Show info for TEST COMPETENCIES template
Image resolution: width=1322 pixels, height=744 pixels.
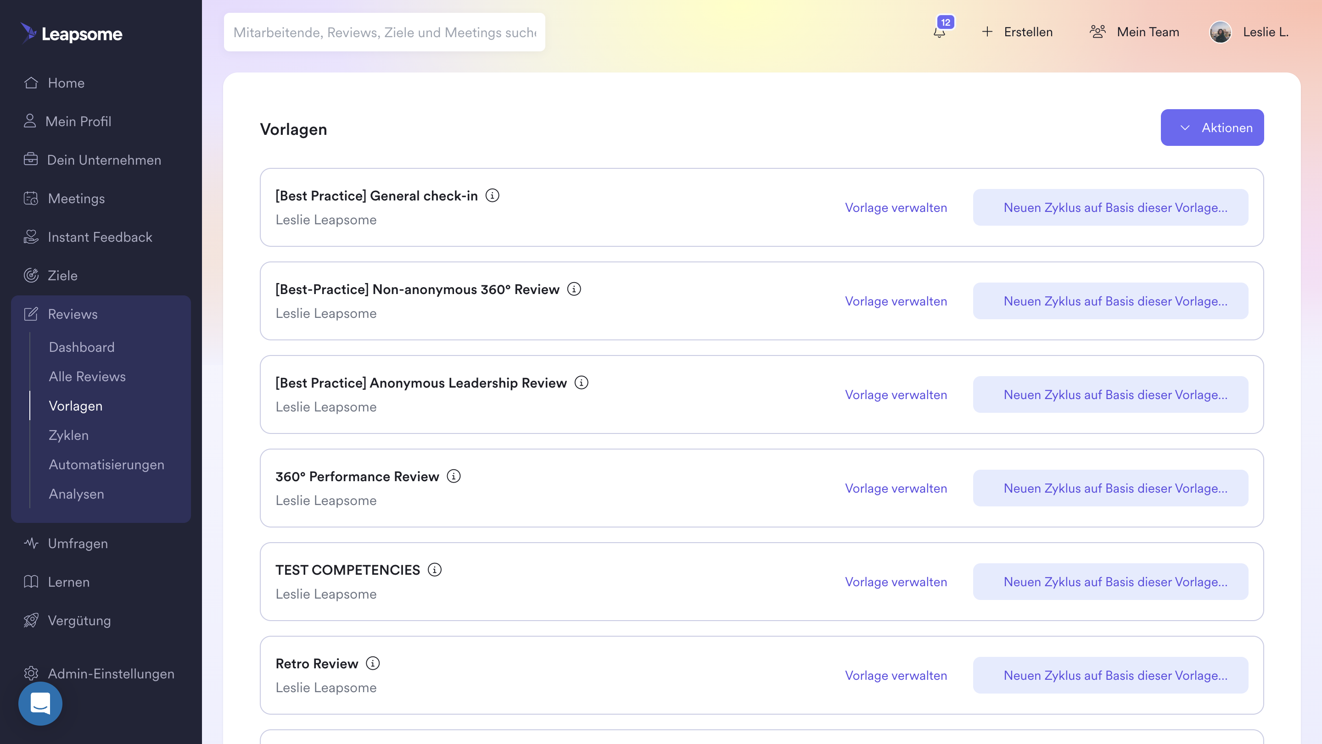434,570
